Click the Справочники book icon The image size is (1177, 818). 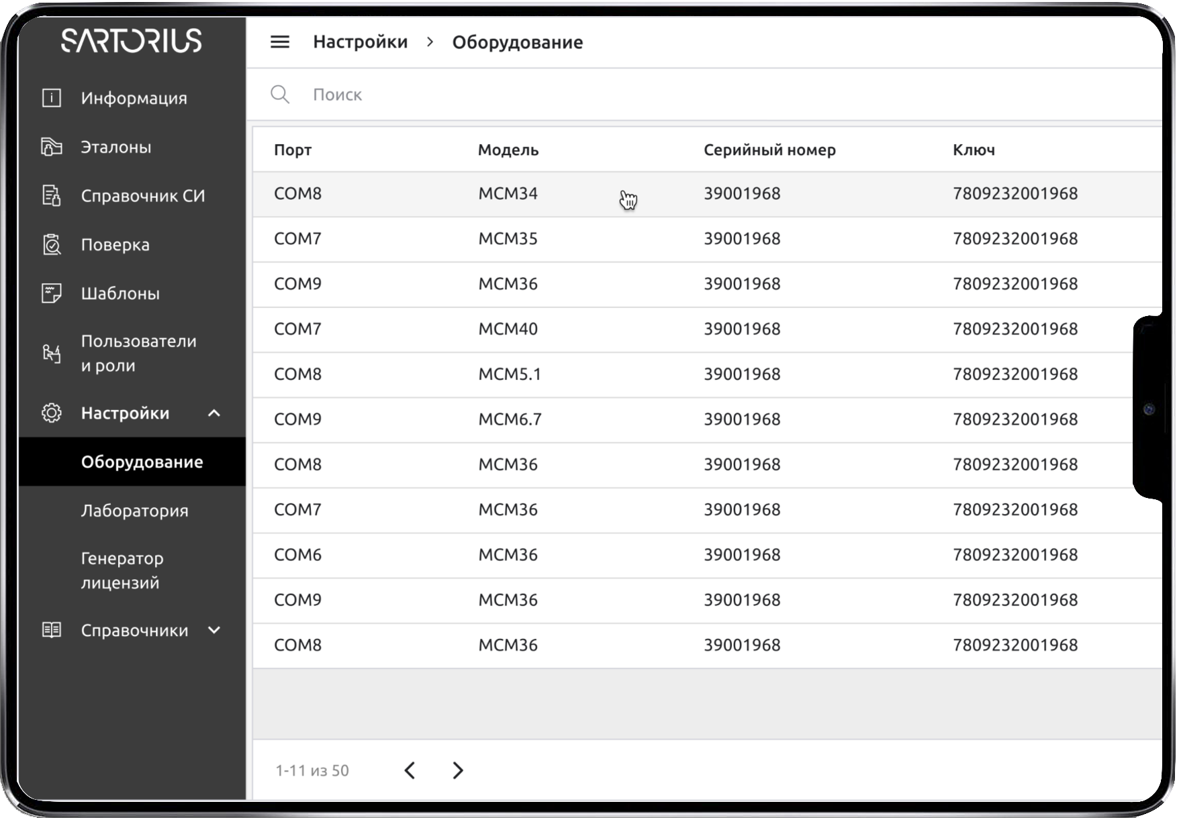[x=52, y=630]
